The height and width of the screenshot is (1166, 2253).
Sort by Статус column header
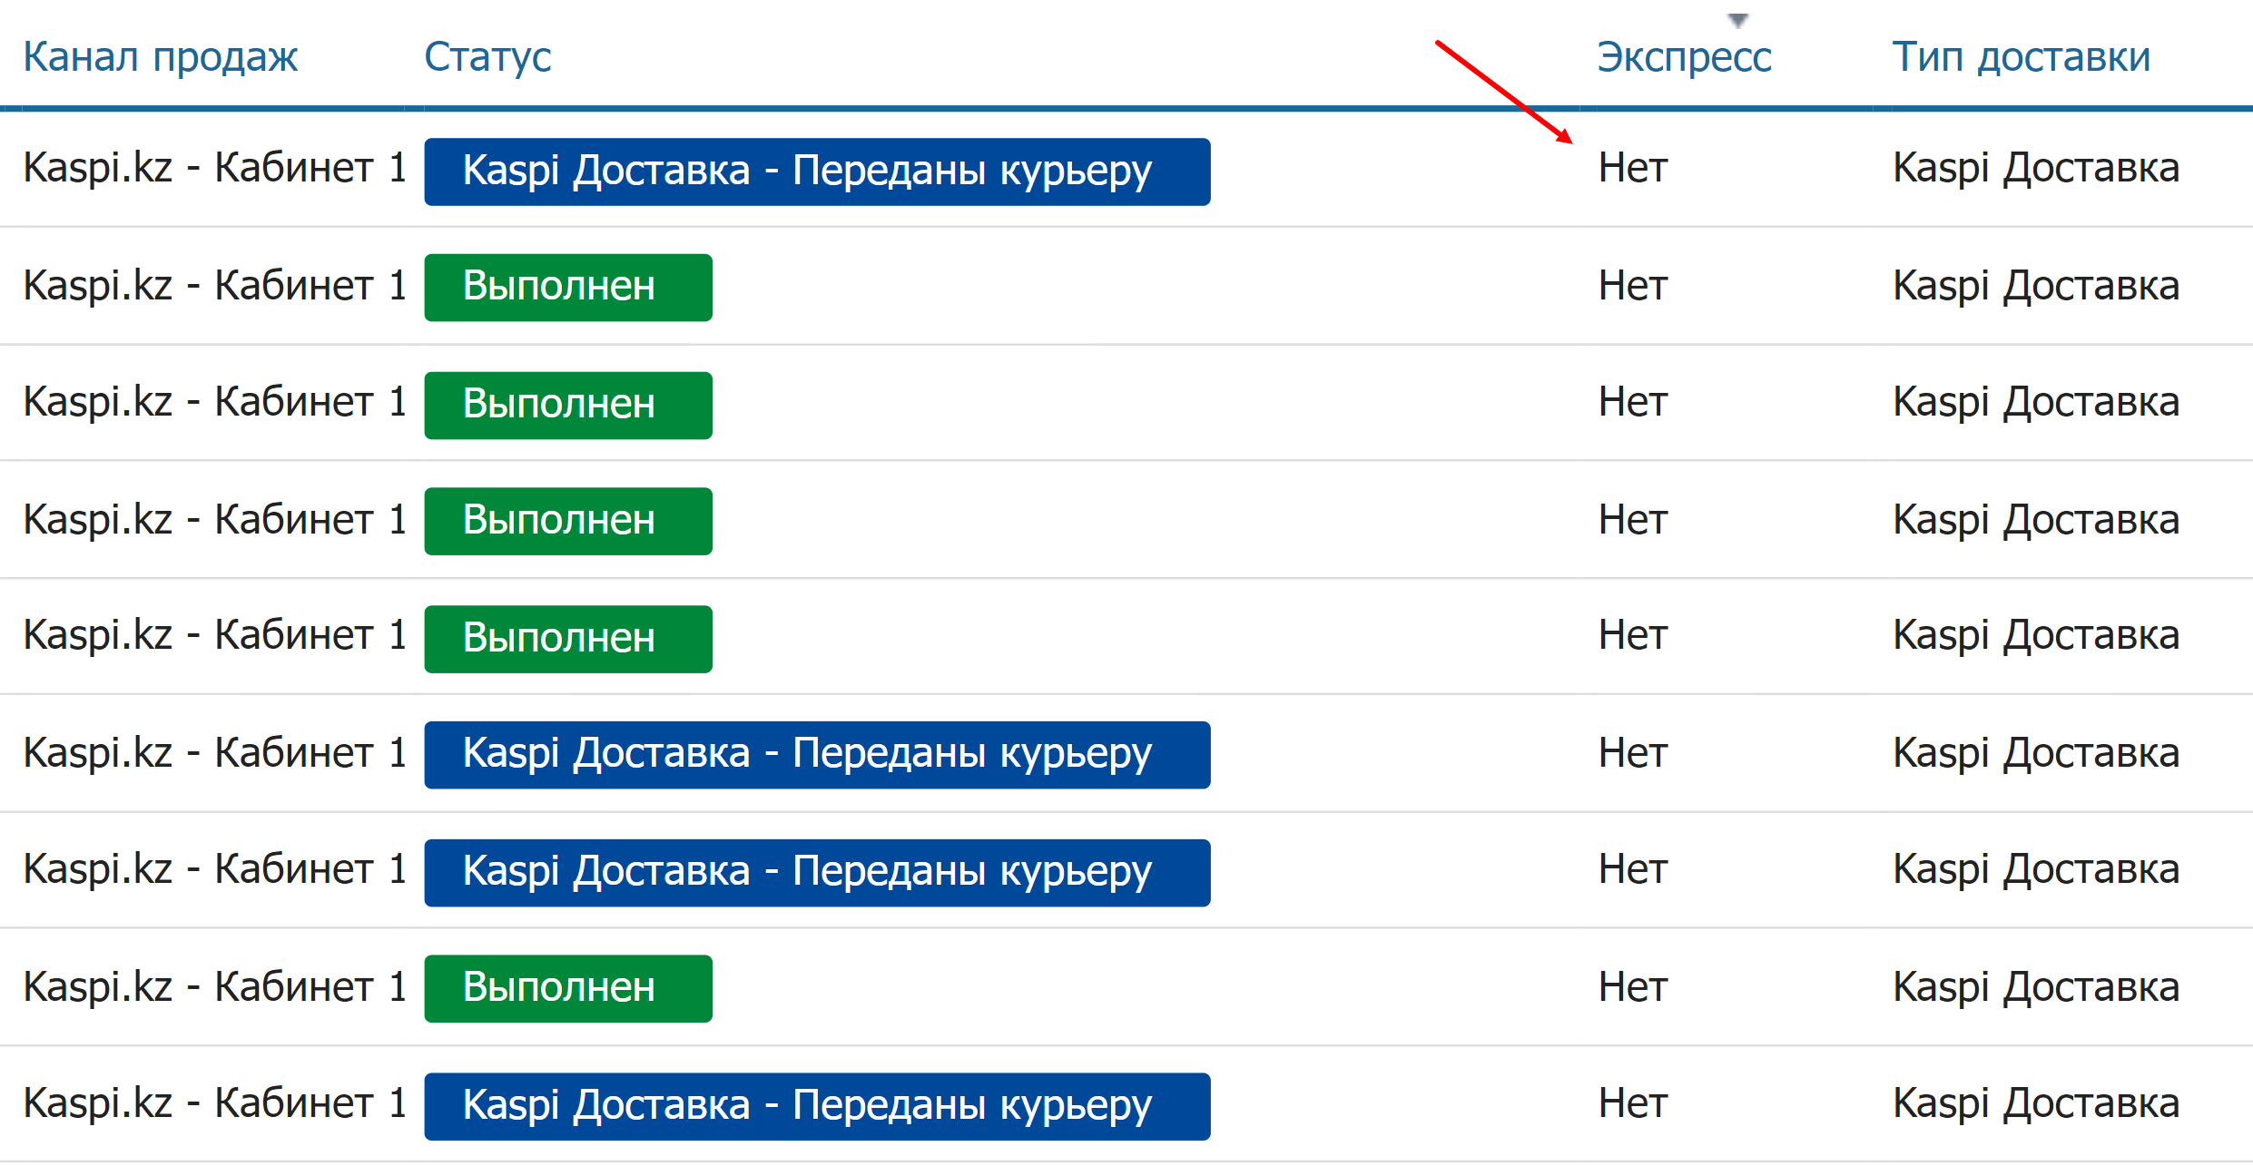coord(487,57)
